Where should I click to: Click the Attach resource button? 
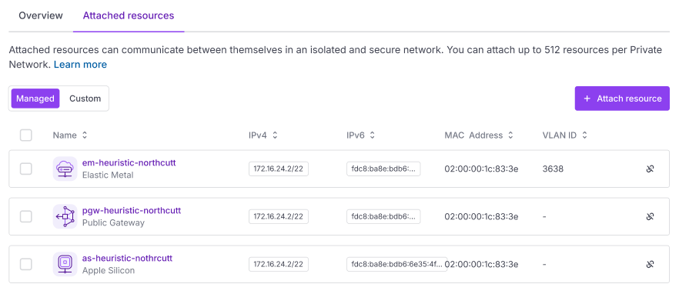(622, 99)
